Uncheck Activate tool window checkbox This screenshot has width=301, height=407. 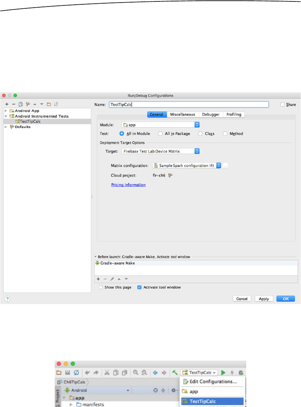pos(140,287)
